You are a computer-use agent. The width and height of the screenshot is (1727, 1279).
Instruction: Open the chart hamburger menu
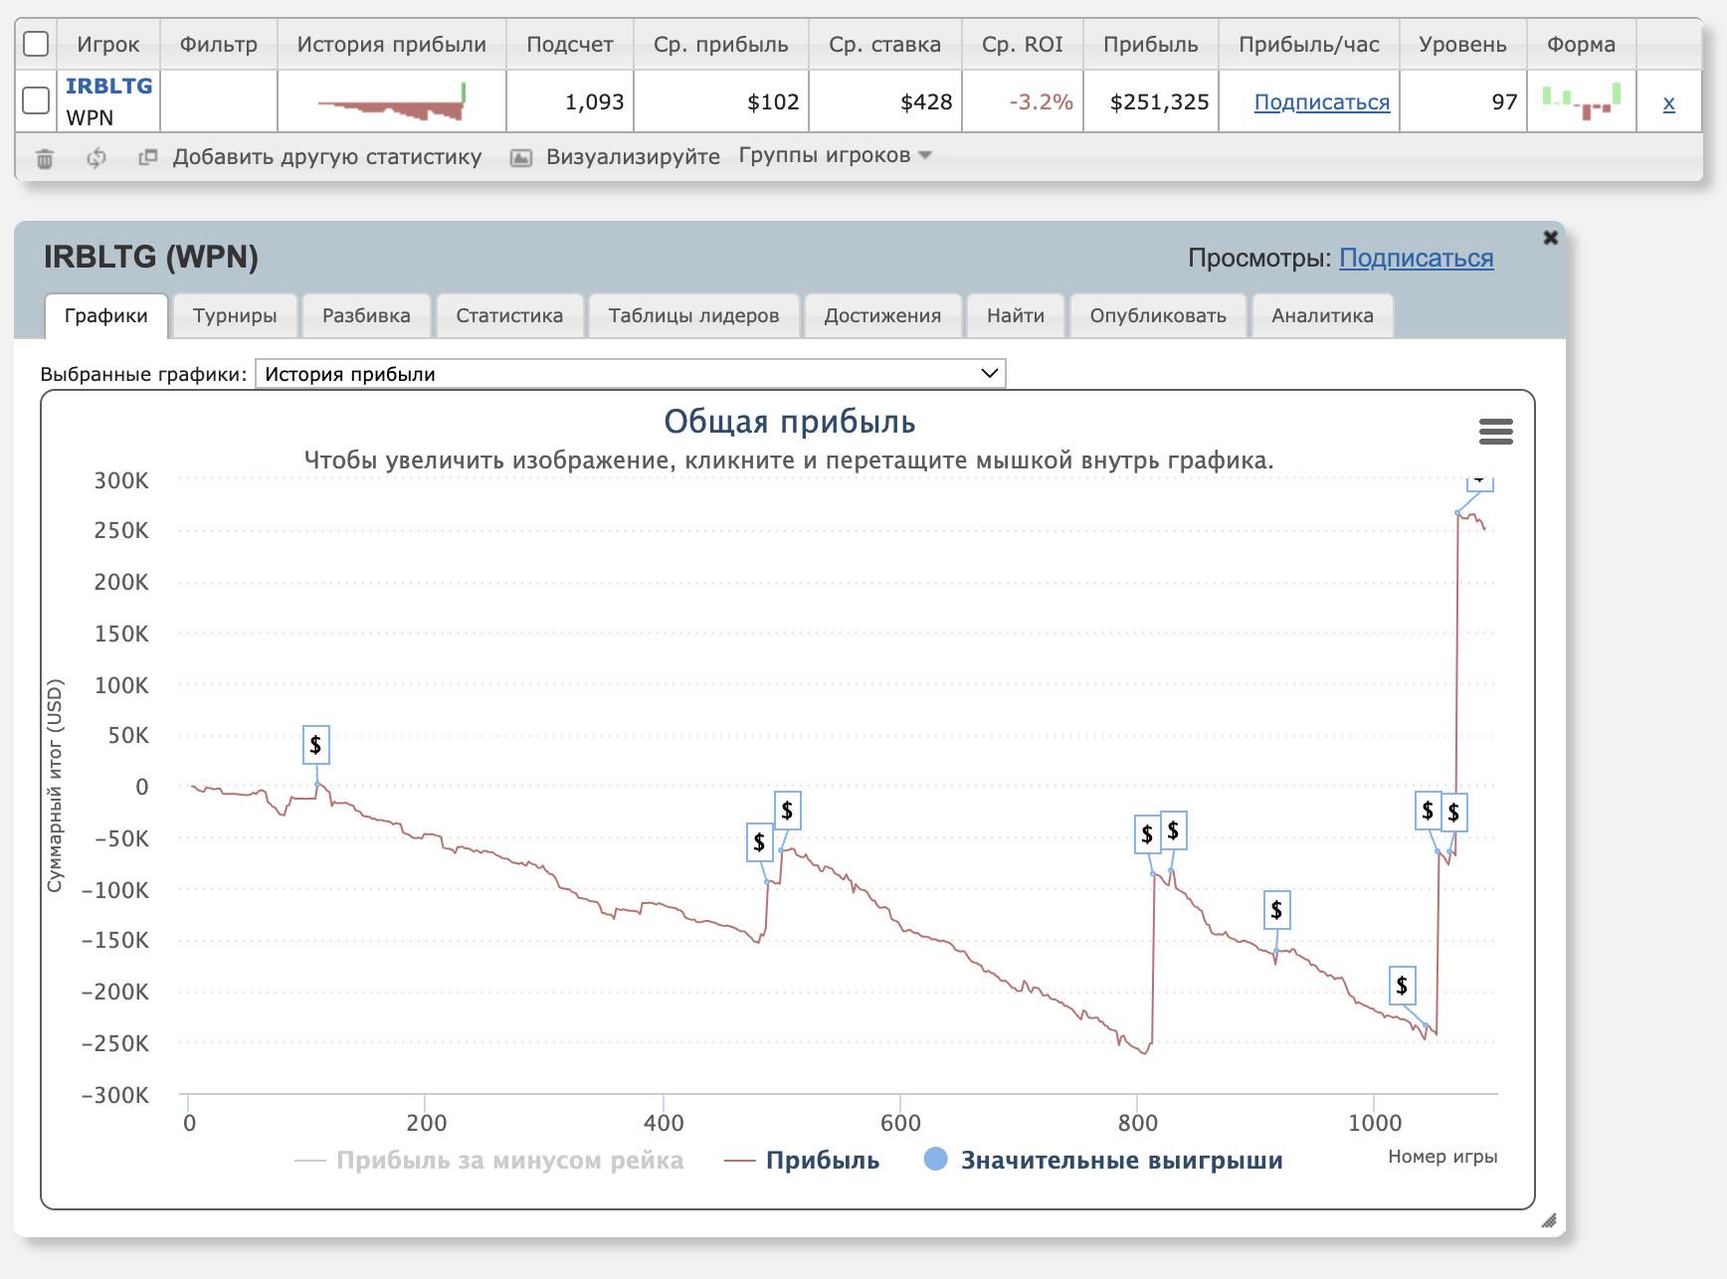tap(1495, 432)
